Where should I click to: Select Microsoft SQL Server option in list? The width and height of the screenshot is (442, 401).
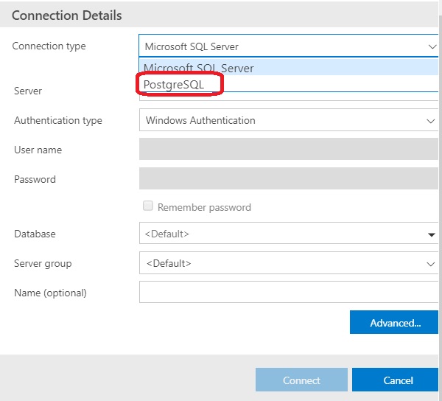tap(289, 67)
